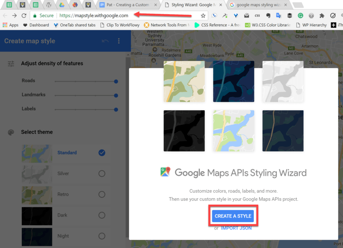The width and height of the screenshot is (343, 248).
Task: Select the Styling Wizard: Google Maps tab
Action: (x=193, y=5)
